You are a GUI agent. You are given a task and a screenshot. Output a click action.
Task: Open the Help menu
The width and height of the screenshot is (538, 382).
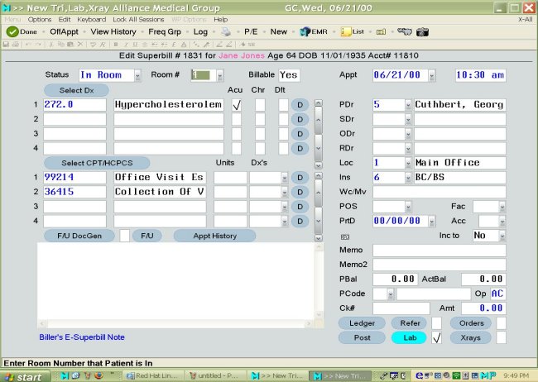pyautogui.click(x=221, y=20)
